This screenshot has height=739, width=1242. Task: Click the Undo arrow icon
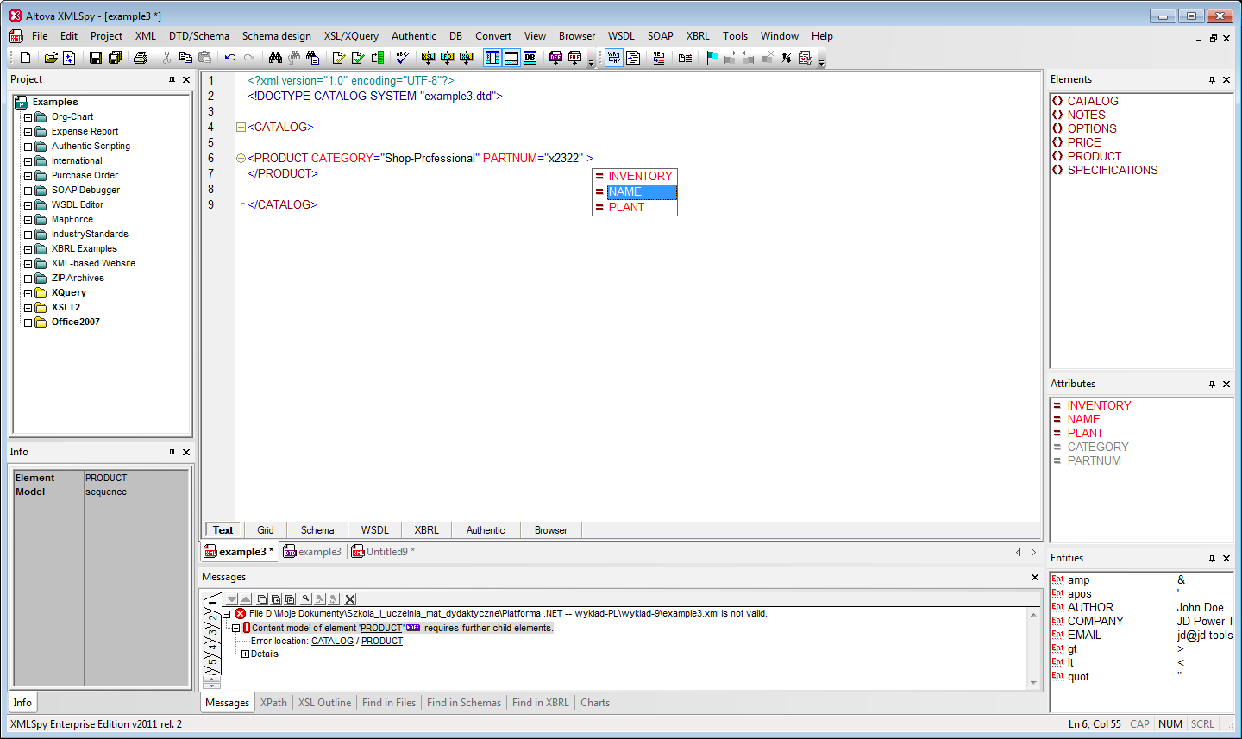[x=230, y=58]
